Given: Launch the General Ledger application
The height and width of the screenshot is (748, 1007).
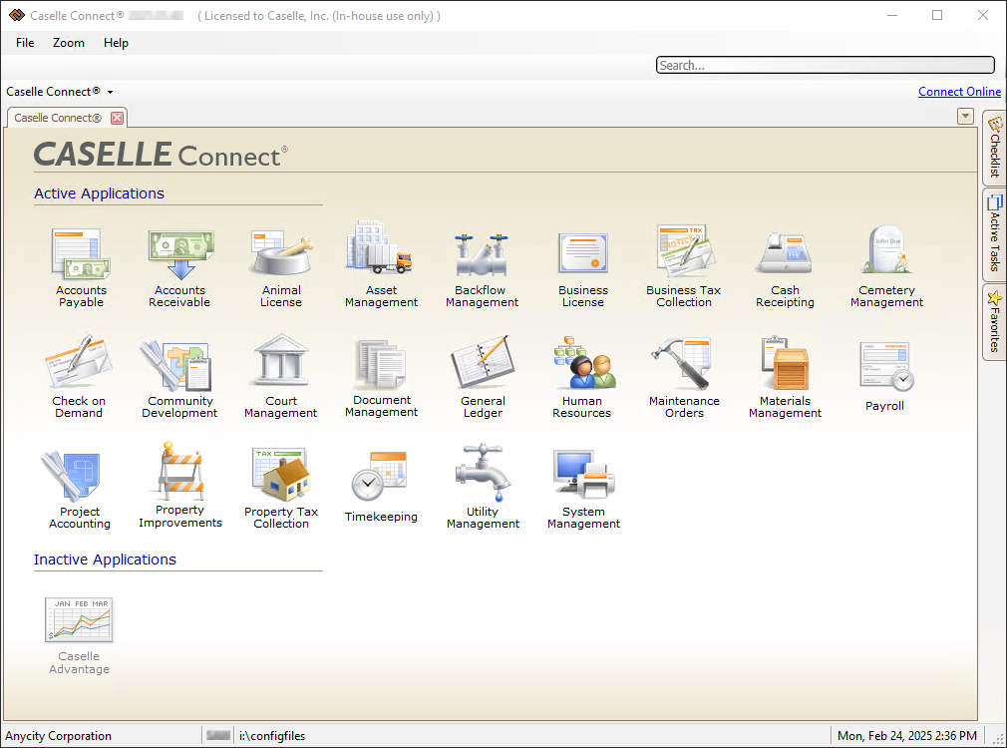Looking at the screenshot, I should 483,377.
